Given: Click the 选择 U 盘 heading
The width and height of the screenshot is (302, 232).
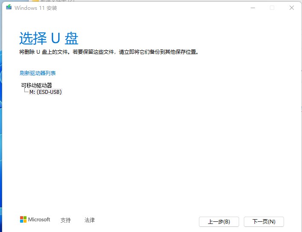Looking at the screenshot, I should 49,38.
